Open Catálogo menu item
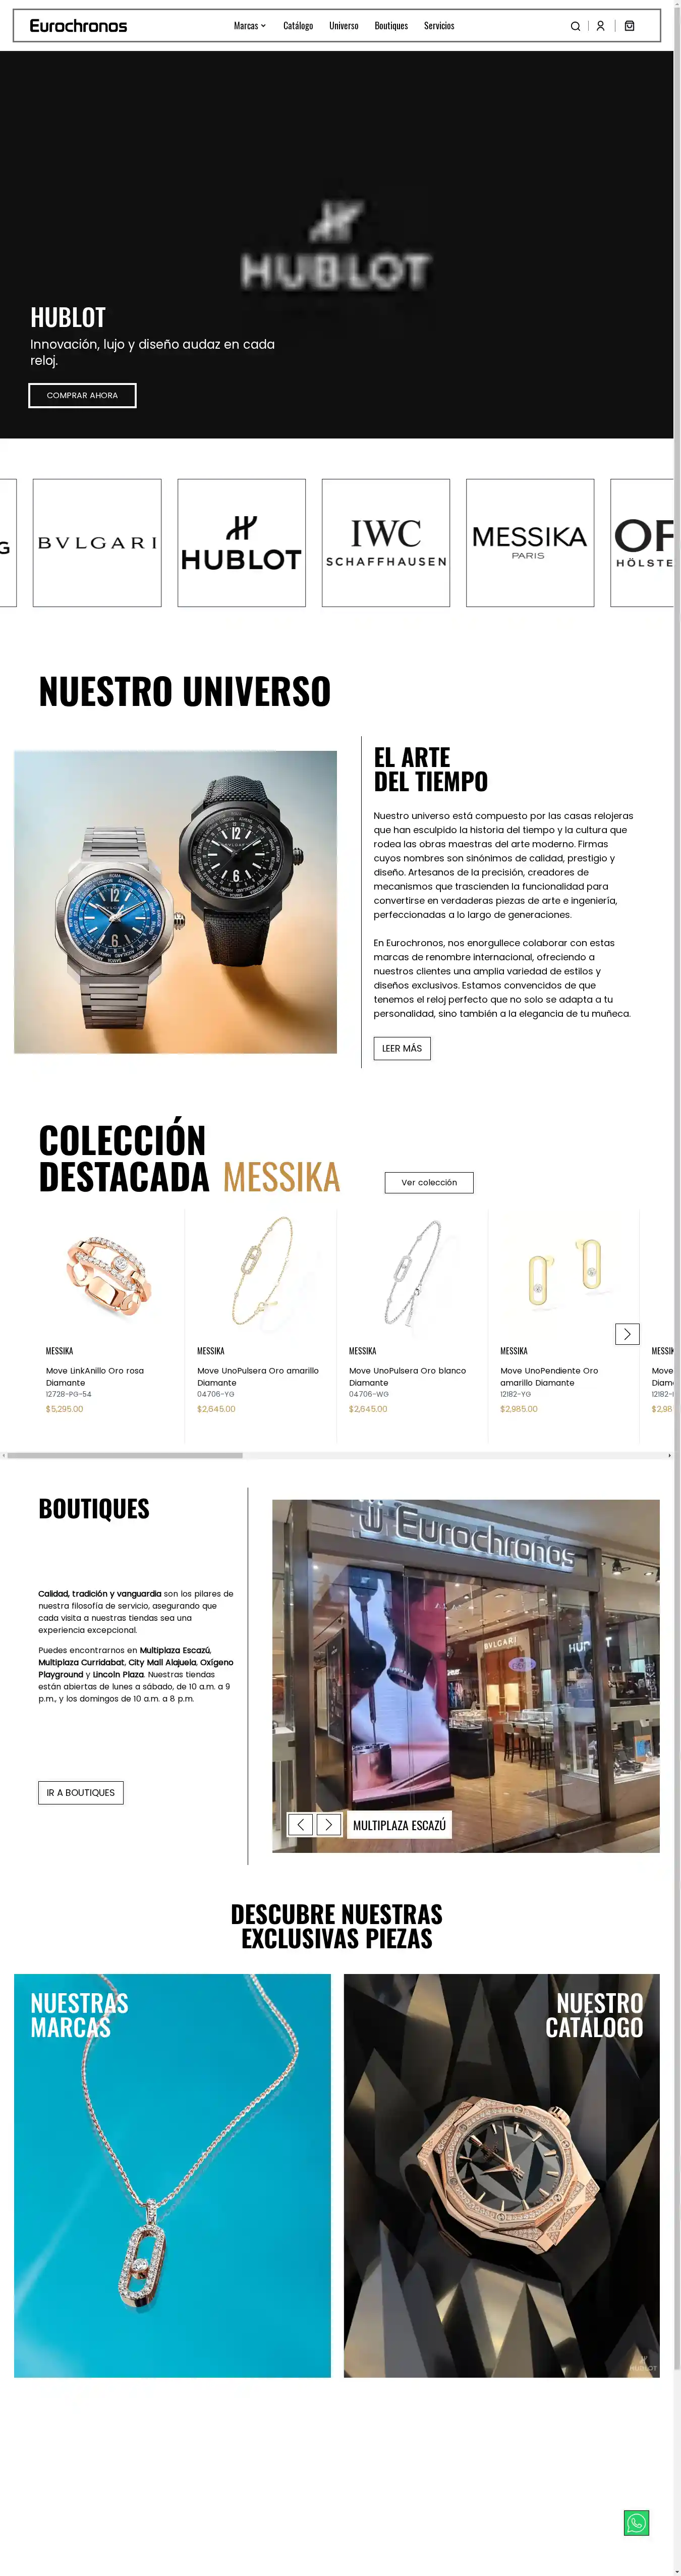This screenshot has width=681, height=2576. [x=298, y=26]
